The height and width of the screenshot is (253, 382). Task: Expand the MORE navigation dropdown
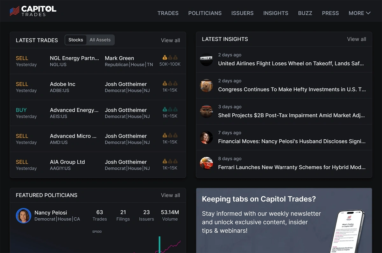click(359, 13)
